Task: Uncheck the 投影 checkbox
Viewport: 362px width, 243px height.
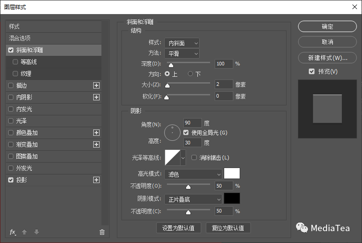Action: click(11, 180)
